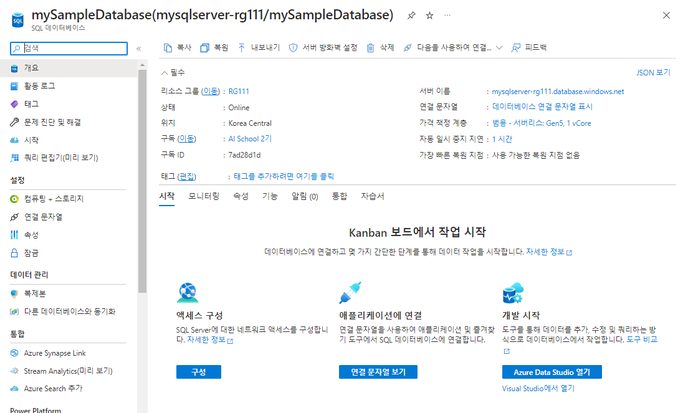This screenshot has height=413, width=683.
Task: Click the 구성 button
Action: click(x=199, y=372)
